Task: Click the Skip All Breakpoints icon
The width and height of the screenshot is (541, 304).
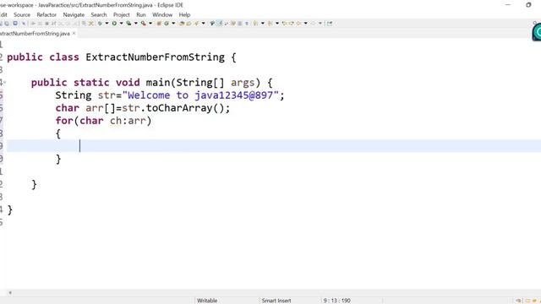Action: (x=24, y=24)
